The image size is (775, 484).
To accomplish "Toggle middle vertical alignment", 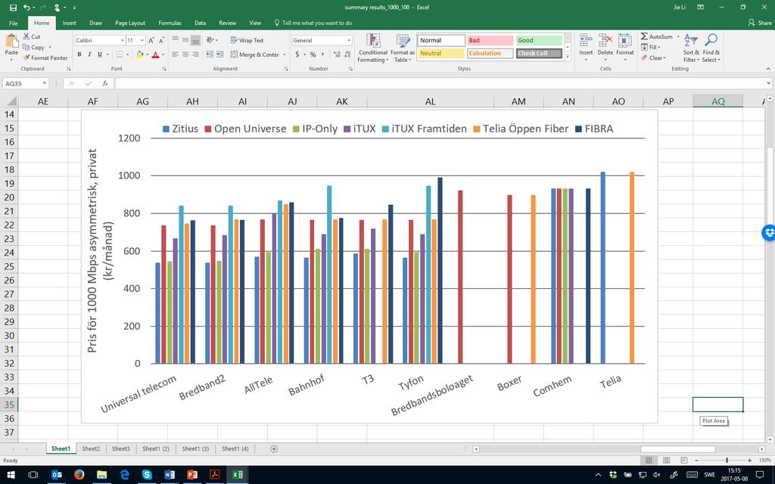I will point(185,40).
